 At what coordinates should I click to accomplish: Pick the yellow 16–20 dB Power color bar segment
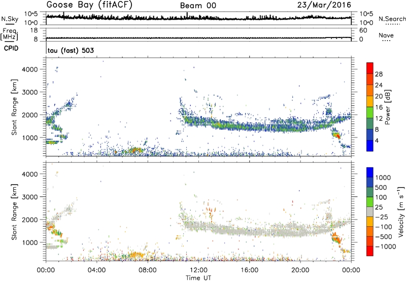370,101
